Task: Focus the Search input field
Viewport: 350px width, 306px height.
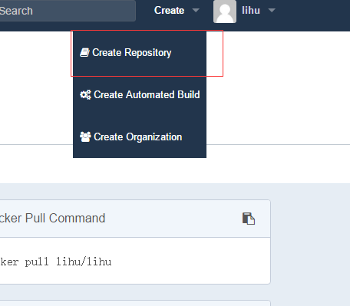Action: [67, 11]
